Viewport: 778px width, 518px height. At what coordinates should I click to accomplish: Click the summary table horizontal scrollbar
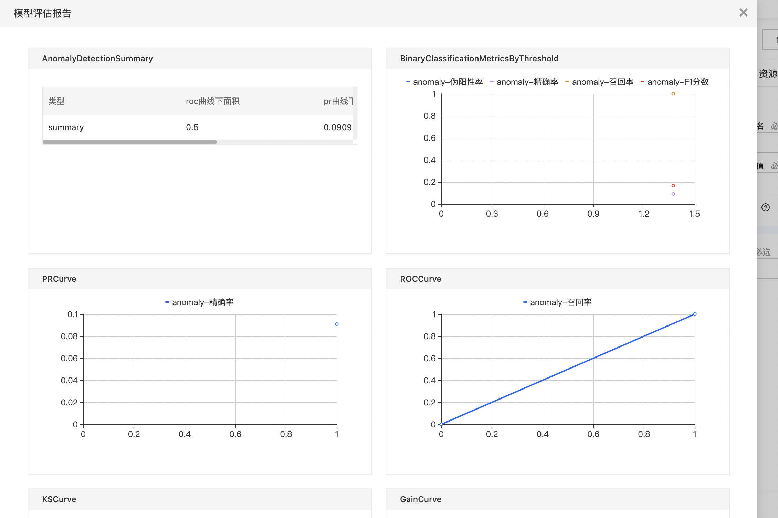[x=130, y=142]
